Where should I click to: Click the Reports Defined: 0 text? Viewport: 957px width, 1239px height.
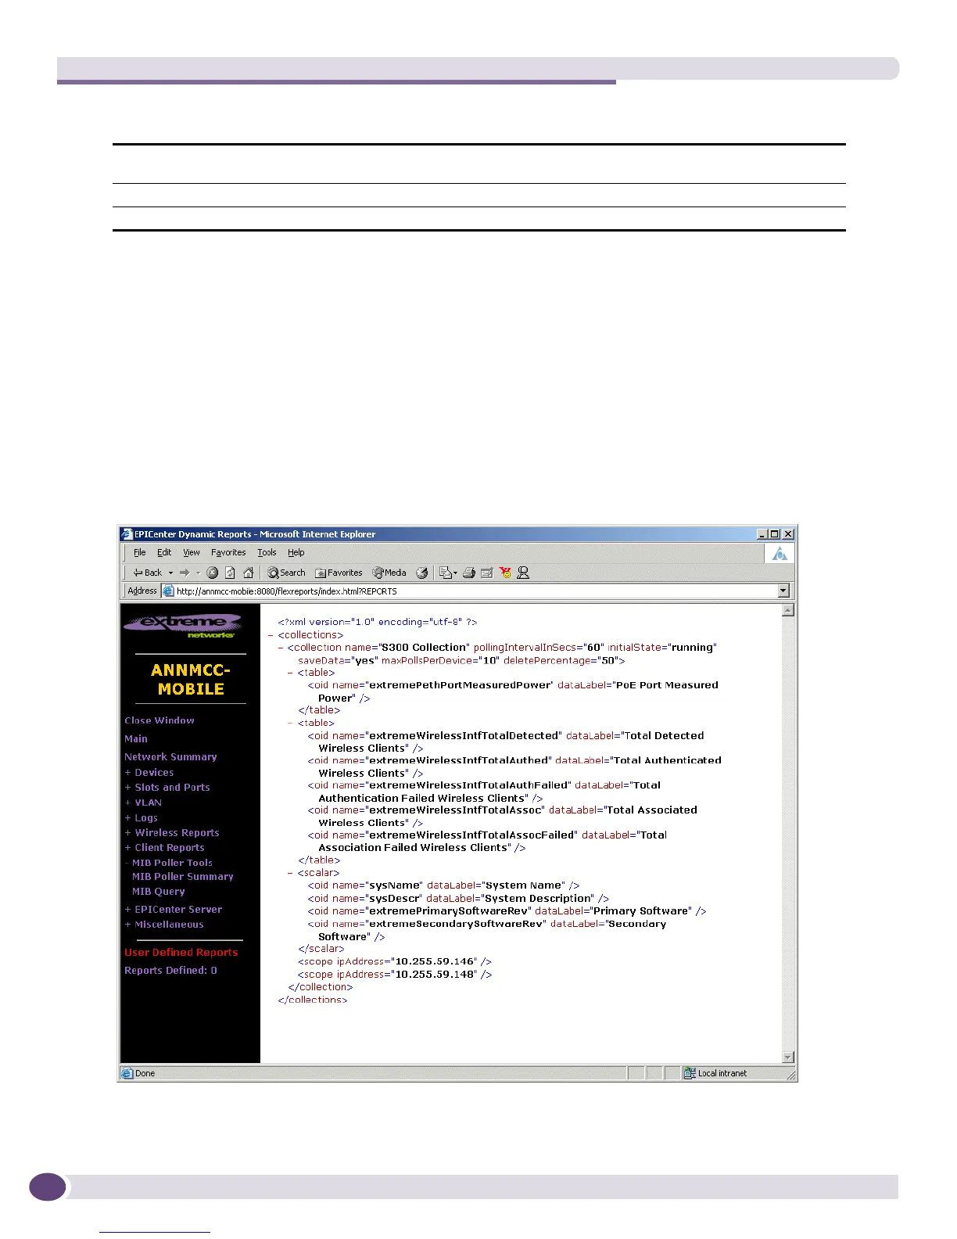(170, 971)
